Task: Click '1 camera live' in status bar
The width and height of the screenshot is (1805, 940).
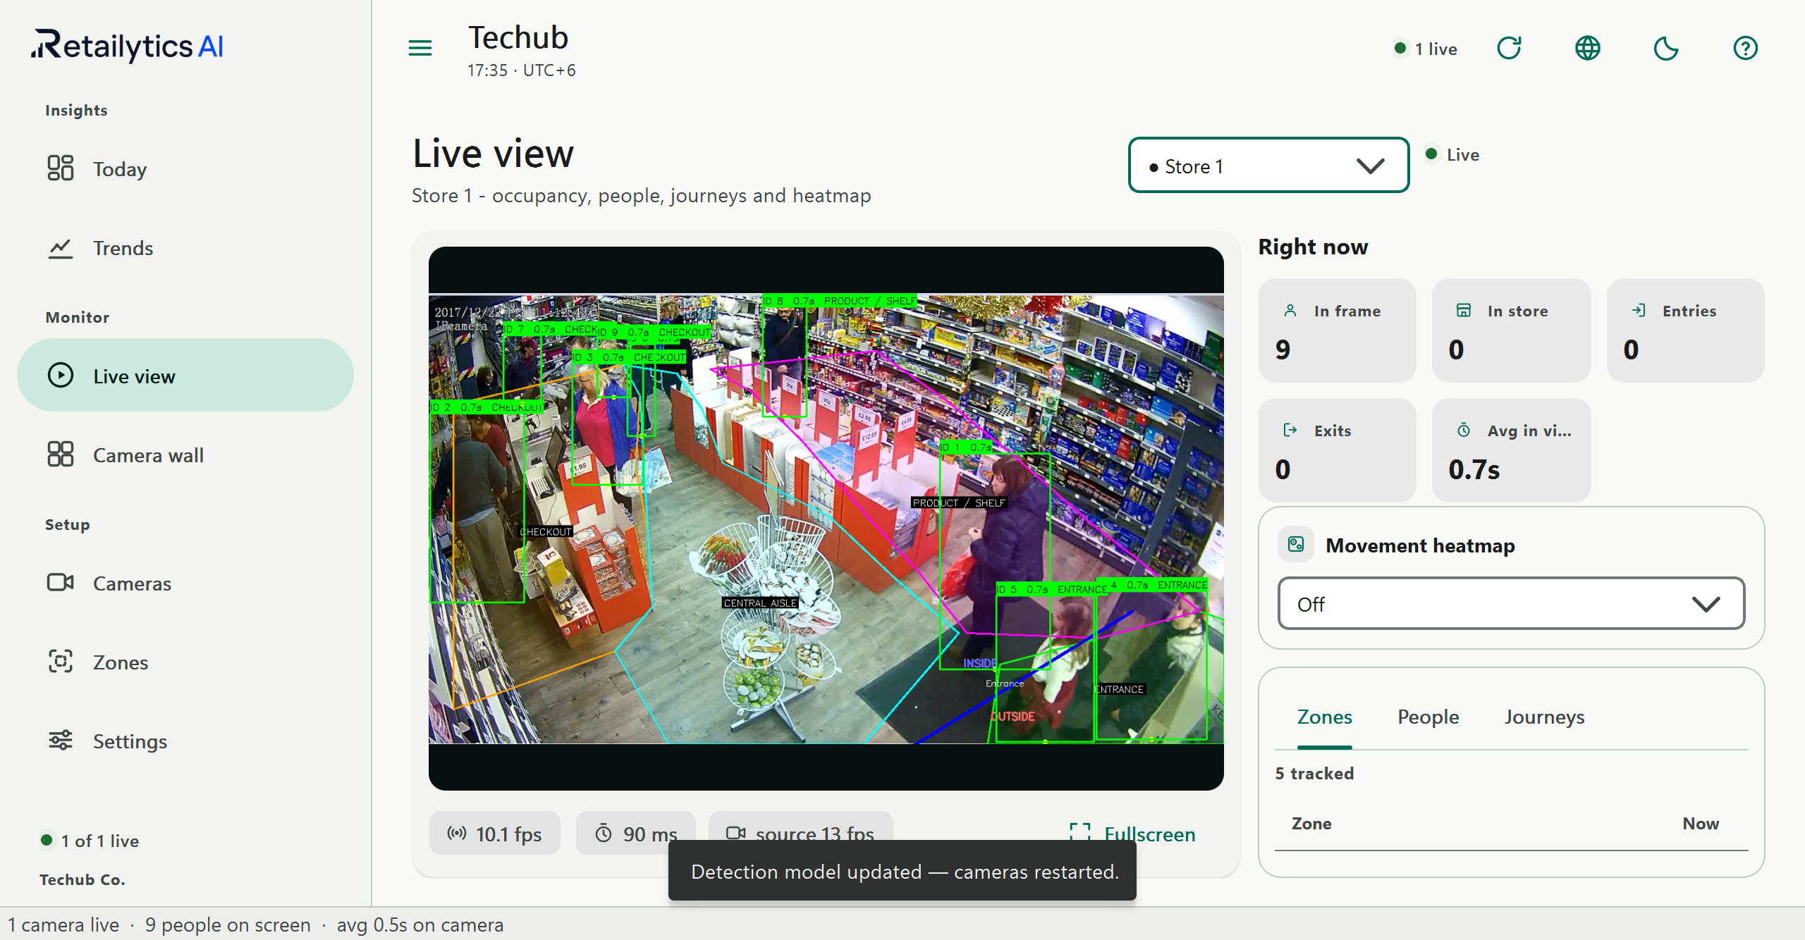Action: click(x=63, y=924)
